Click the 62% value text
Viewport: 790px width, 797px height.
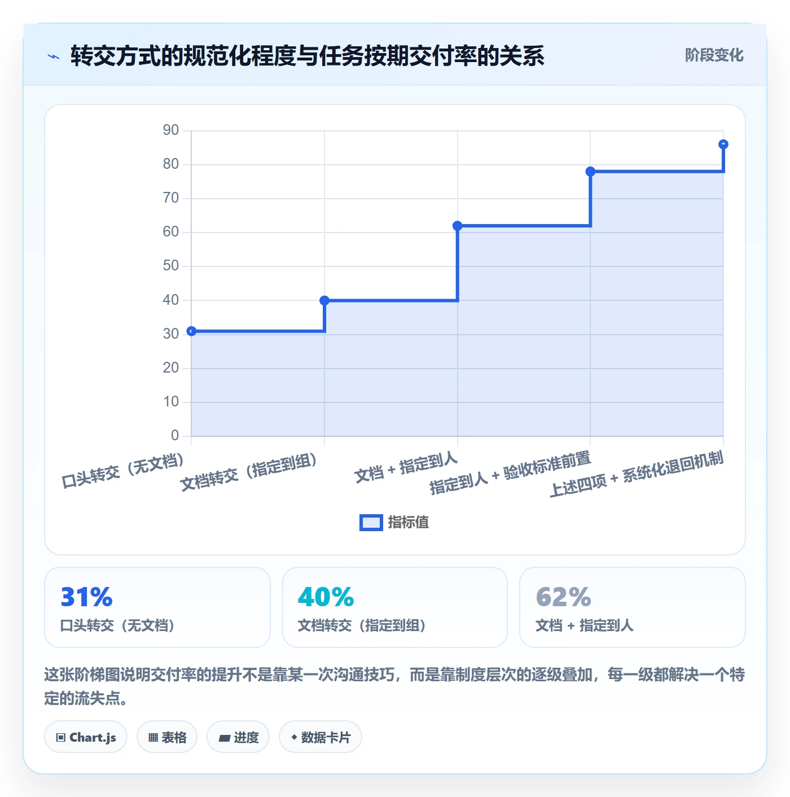(x=563, y=597)
